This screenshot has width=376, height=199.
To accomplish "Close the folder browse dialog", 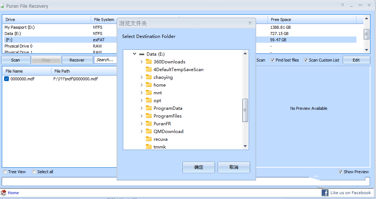I will tap(250, 23).
